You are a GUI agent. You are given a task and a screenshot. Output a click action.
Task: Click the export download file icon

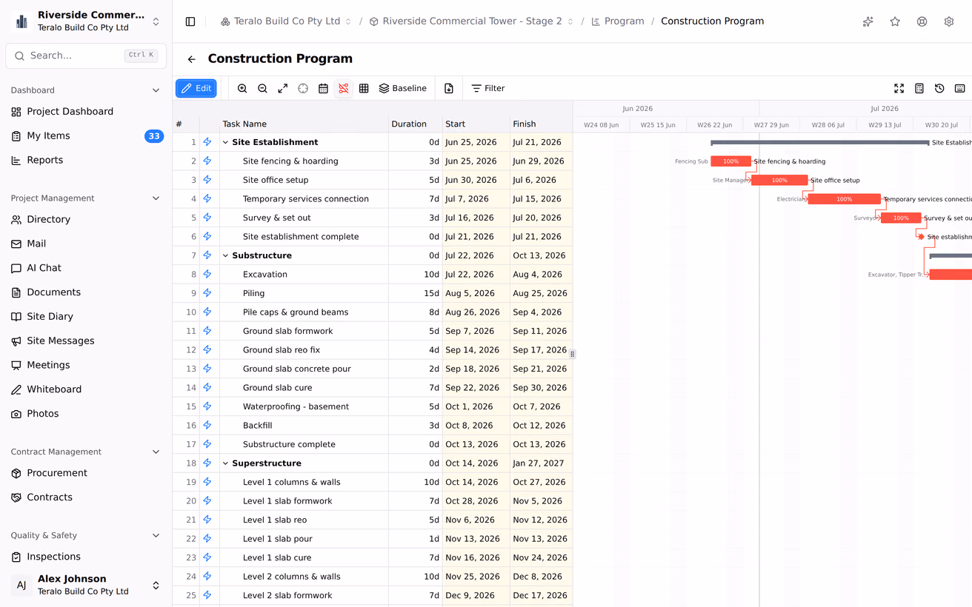[449, 88]
